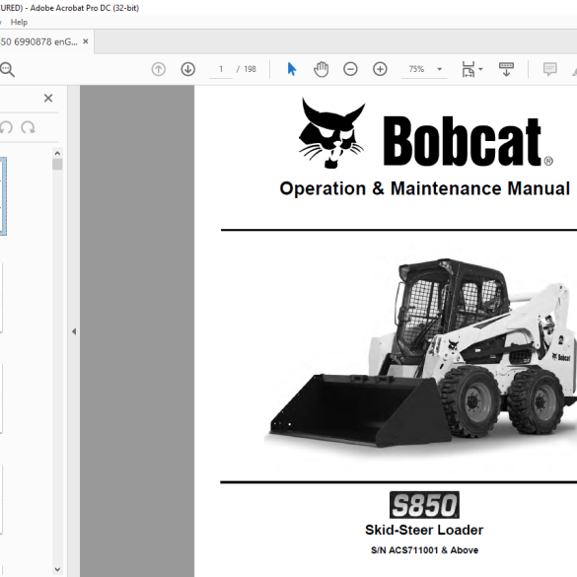Click the 198 total page count
Image resolution: width=577 pixels, height=577 pixels.
tap(250, 69)
